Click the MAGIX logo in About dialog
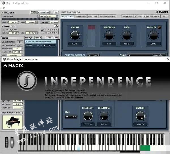This screenshot has width=170, height=154. click(13, 66)
